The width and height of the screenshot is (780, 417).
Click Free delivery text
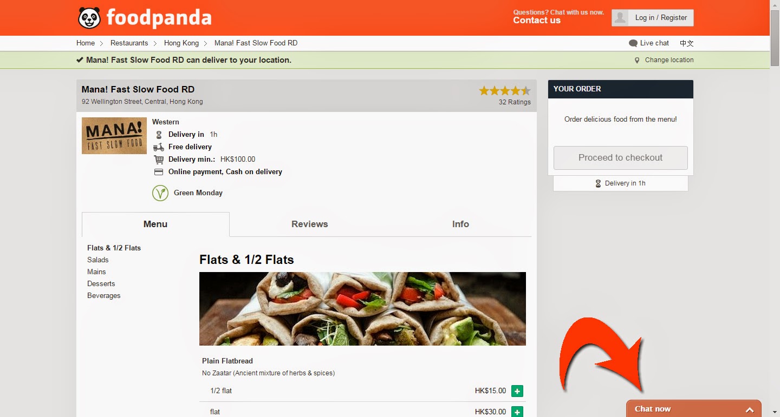click(190, 147)
